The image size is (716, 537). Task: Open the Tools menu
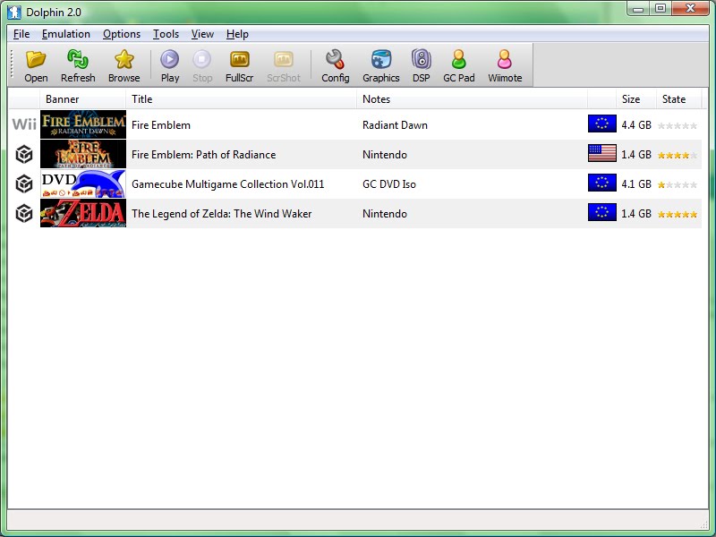click(x=166, y=34)
